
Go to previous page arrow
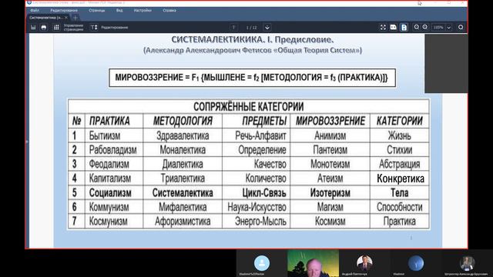tap(233, 28)
